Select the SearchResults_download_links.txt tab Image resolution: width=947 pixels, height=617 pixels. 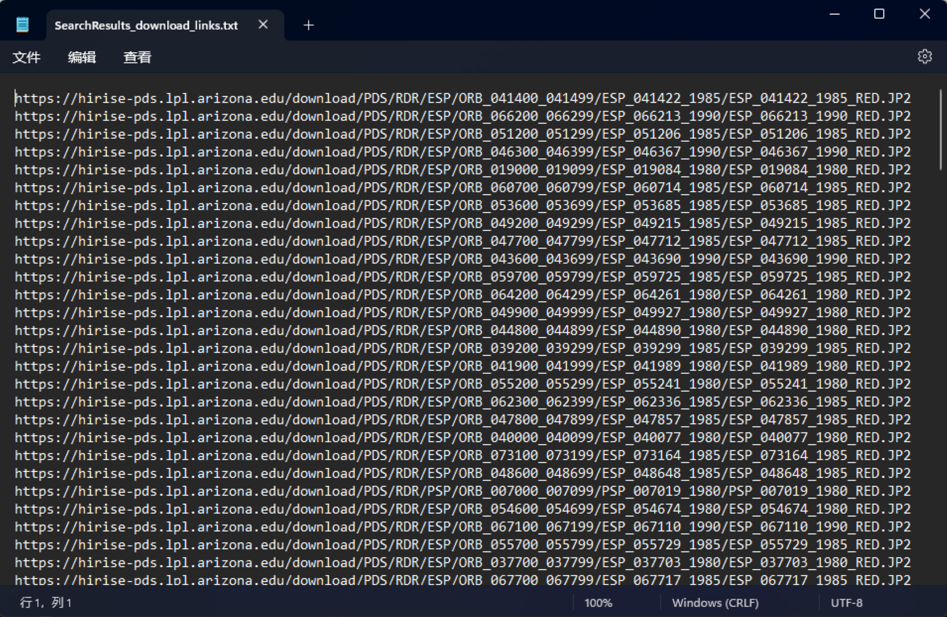point(165,25)
